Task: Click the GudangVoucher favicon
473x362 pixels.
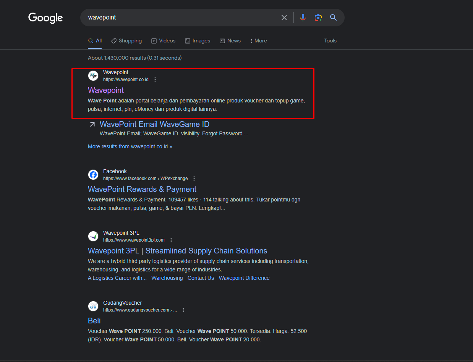Action: 93,306
